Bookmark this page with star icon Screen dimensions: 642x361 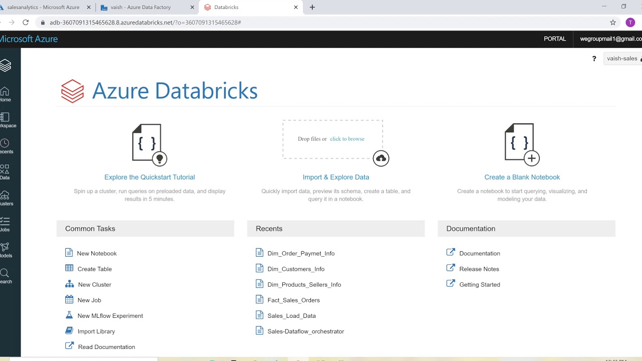[613, 23]
